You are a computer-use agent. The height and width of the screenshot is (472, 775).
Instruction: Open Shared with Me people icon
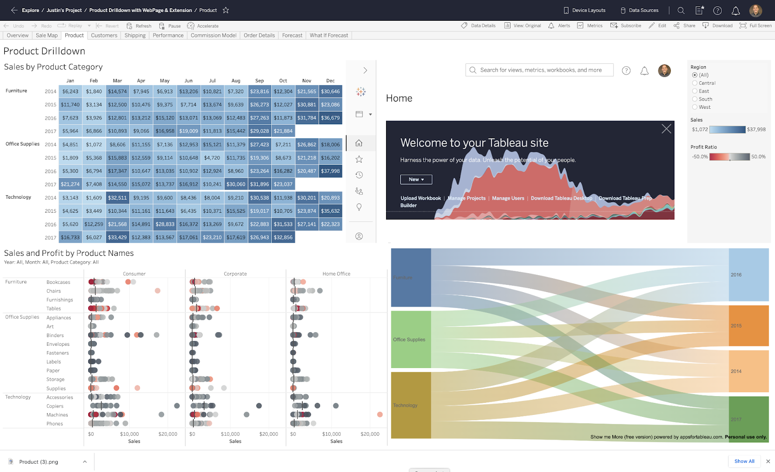tap(359, 191)
